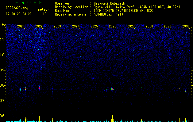This screenshot has width=193, height=122.
Task: Click the kHz axis unit label
Action: (x=3, y=25)
